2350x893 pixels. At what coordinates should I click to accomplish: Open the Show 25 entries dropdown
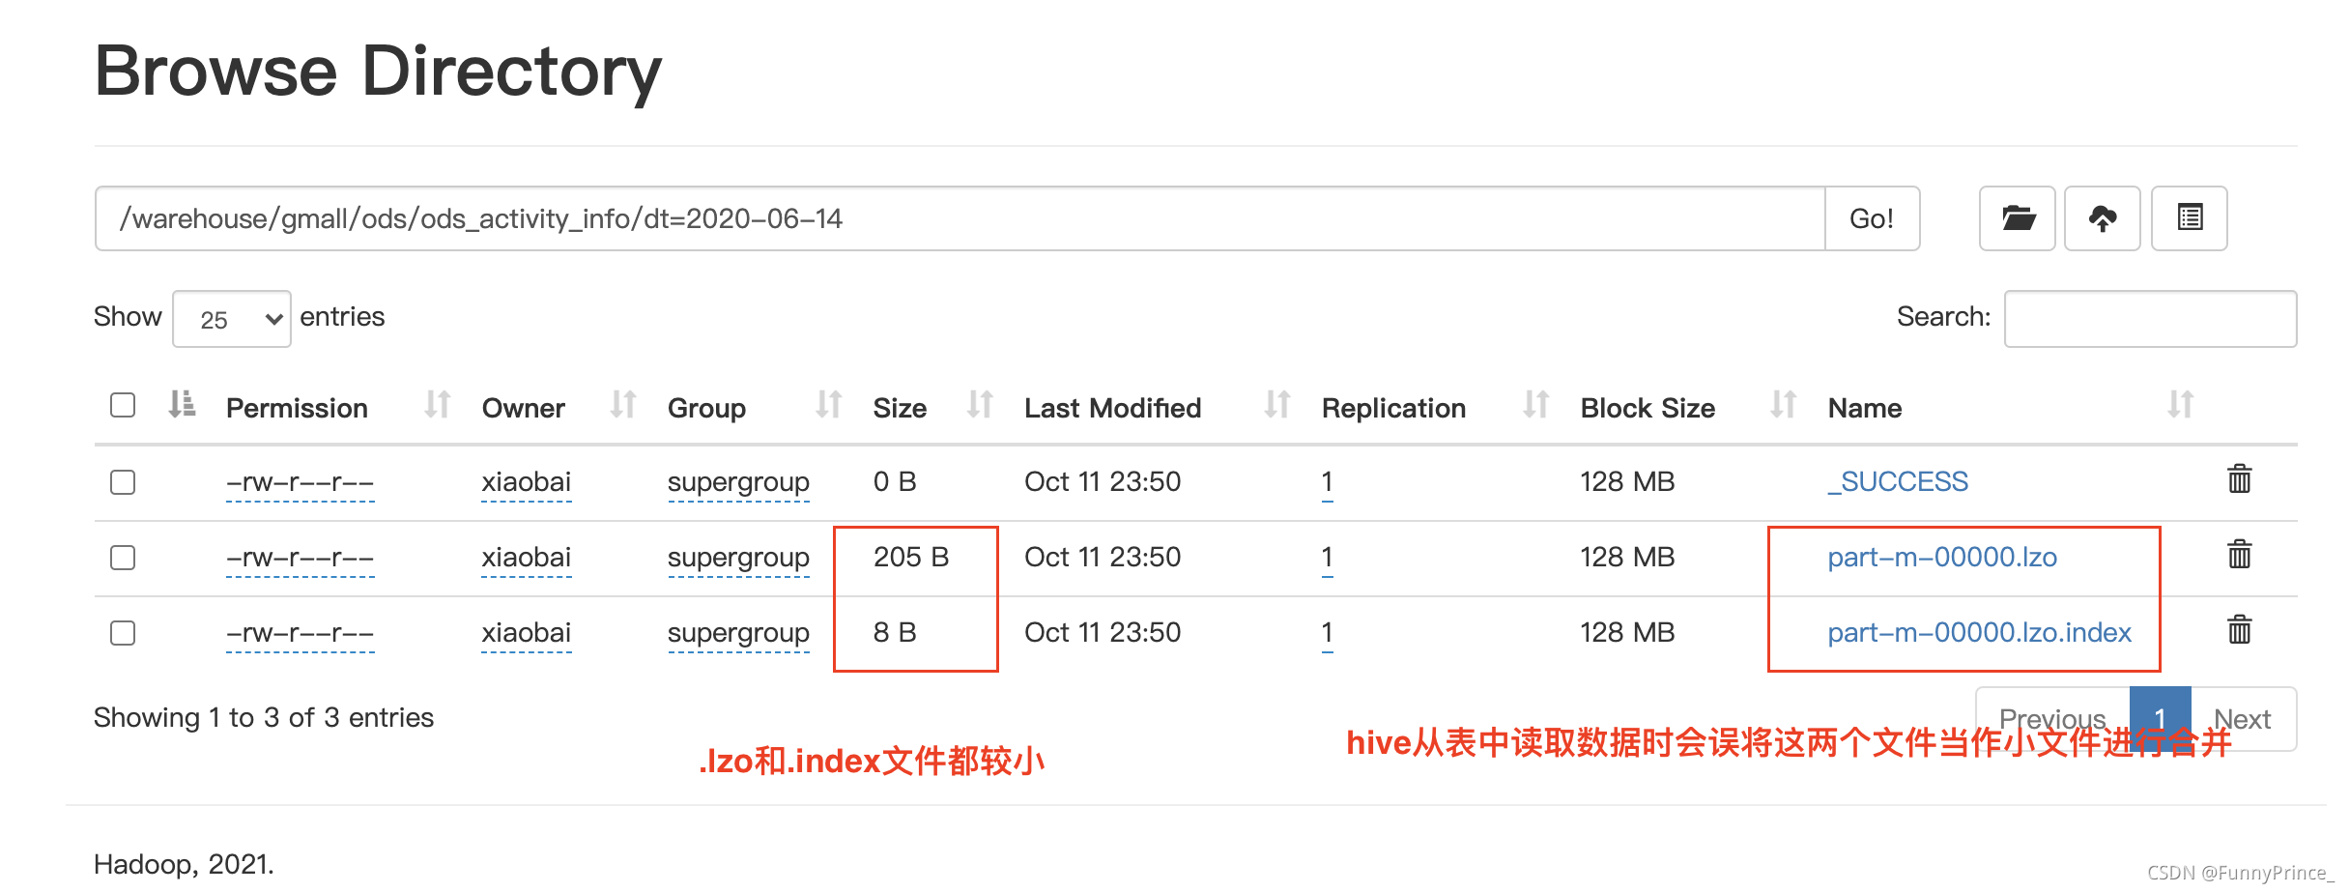[x=232, y=319]
